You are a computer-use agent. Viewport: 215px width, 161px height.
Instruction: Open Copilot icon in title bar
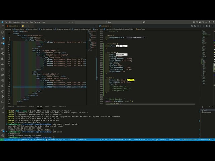click(144, 22)
